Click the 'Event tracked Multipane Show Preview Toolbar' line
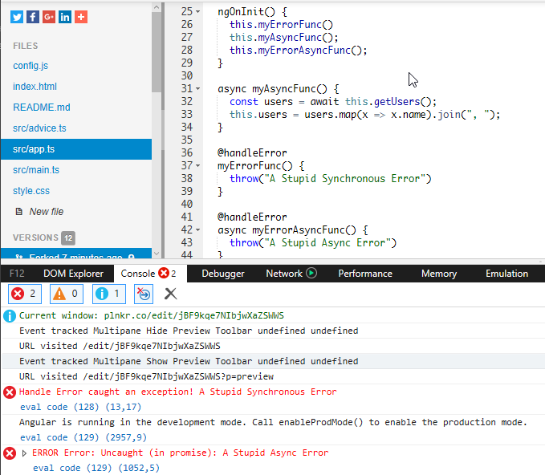Viewport: 545px width, 475px height. [189, 361]
